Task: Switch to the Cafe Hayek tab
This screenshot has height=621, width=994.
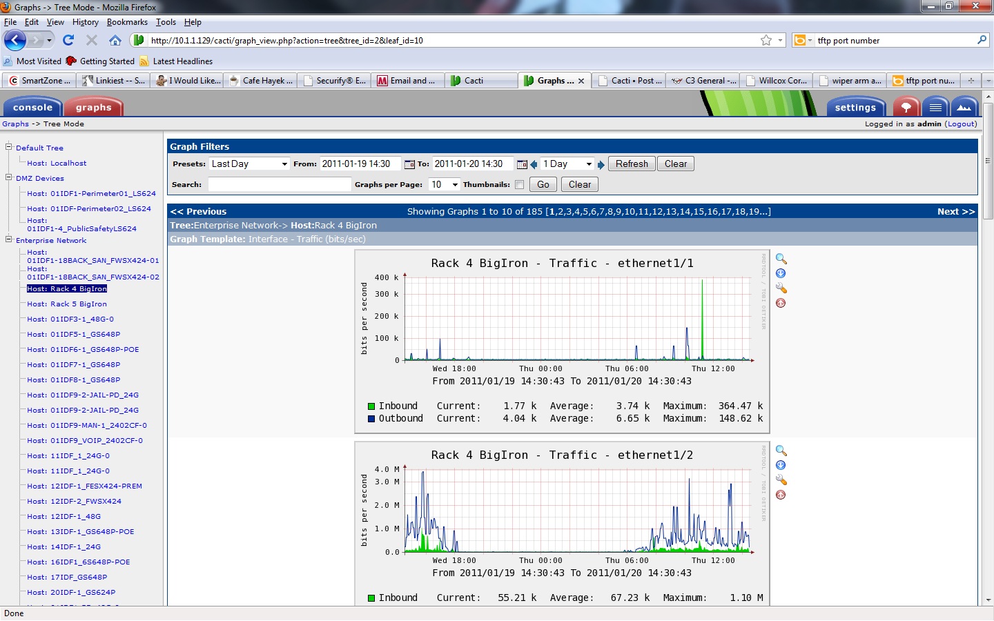Action: [x=261, y=81]
